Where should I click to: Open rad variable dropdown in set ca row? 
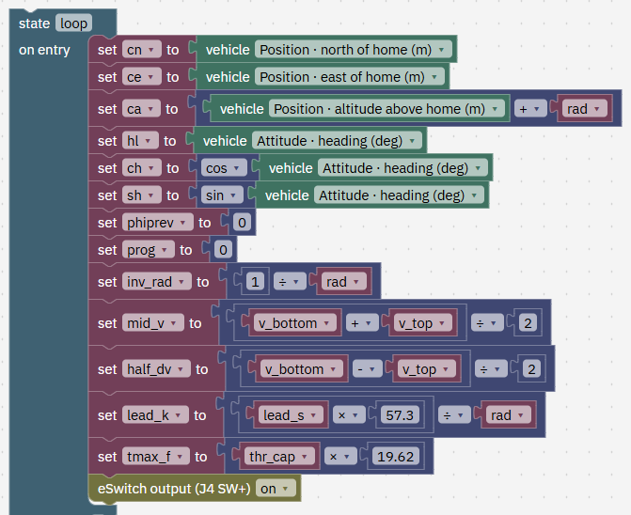[x=584, y=109]
